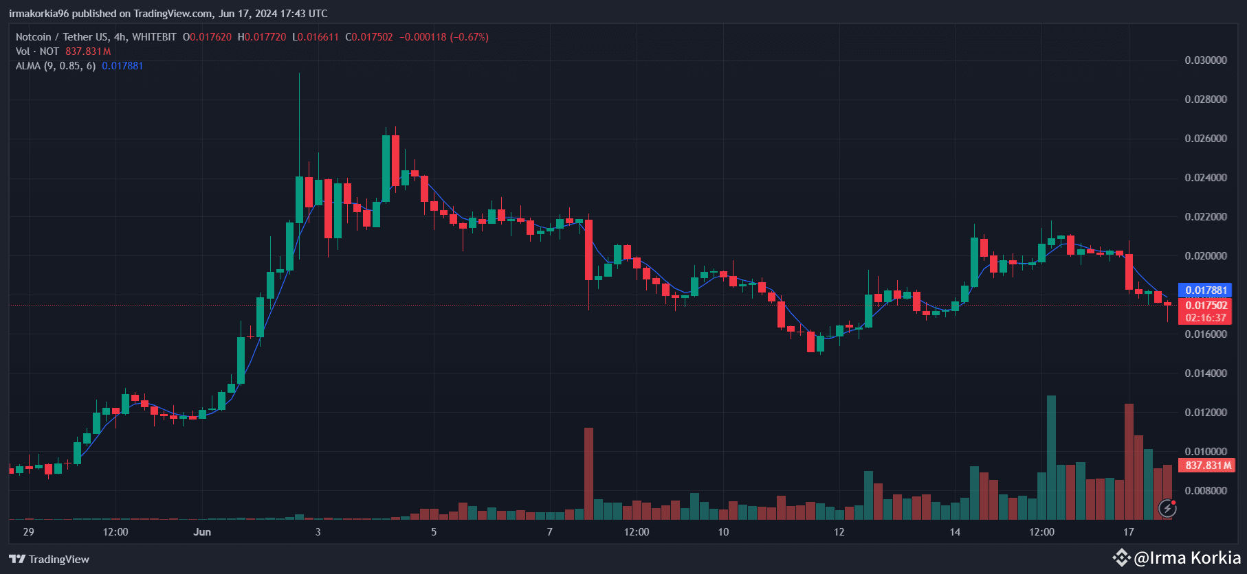Click the tall red volume bar after Jun 7
The height and width of the screenshot is (574, 1247).
click(588, 472)
